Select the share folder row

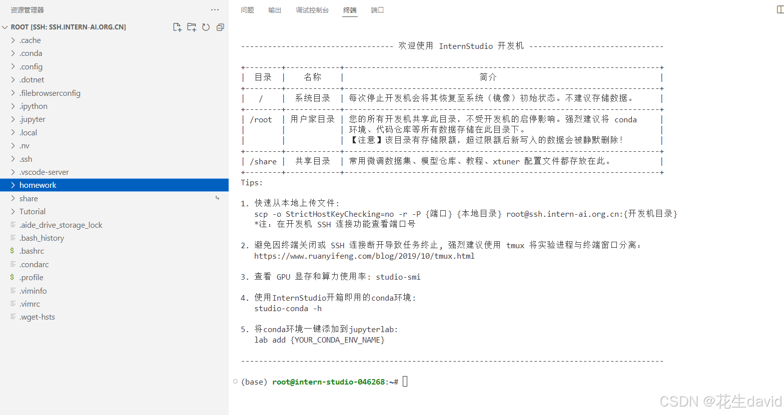click(x=114, y=198)
